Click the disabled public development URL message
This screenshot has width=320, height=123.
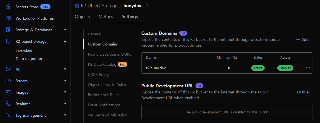227,112
